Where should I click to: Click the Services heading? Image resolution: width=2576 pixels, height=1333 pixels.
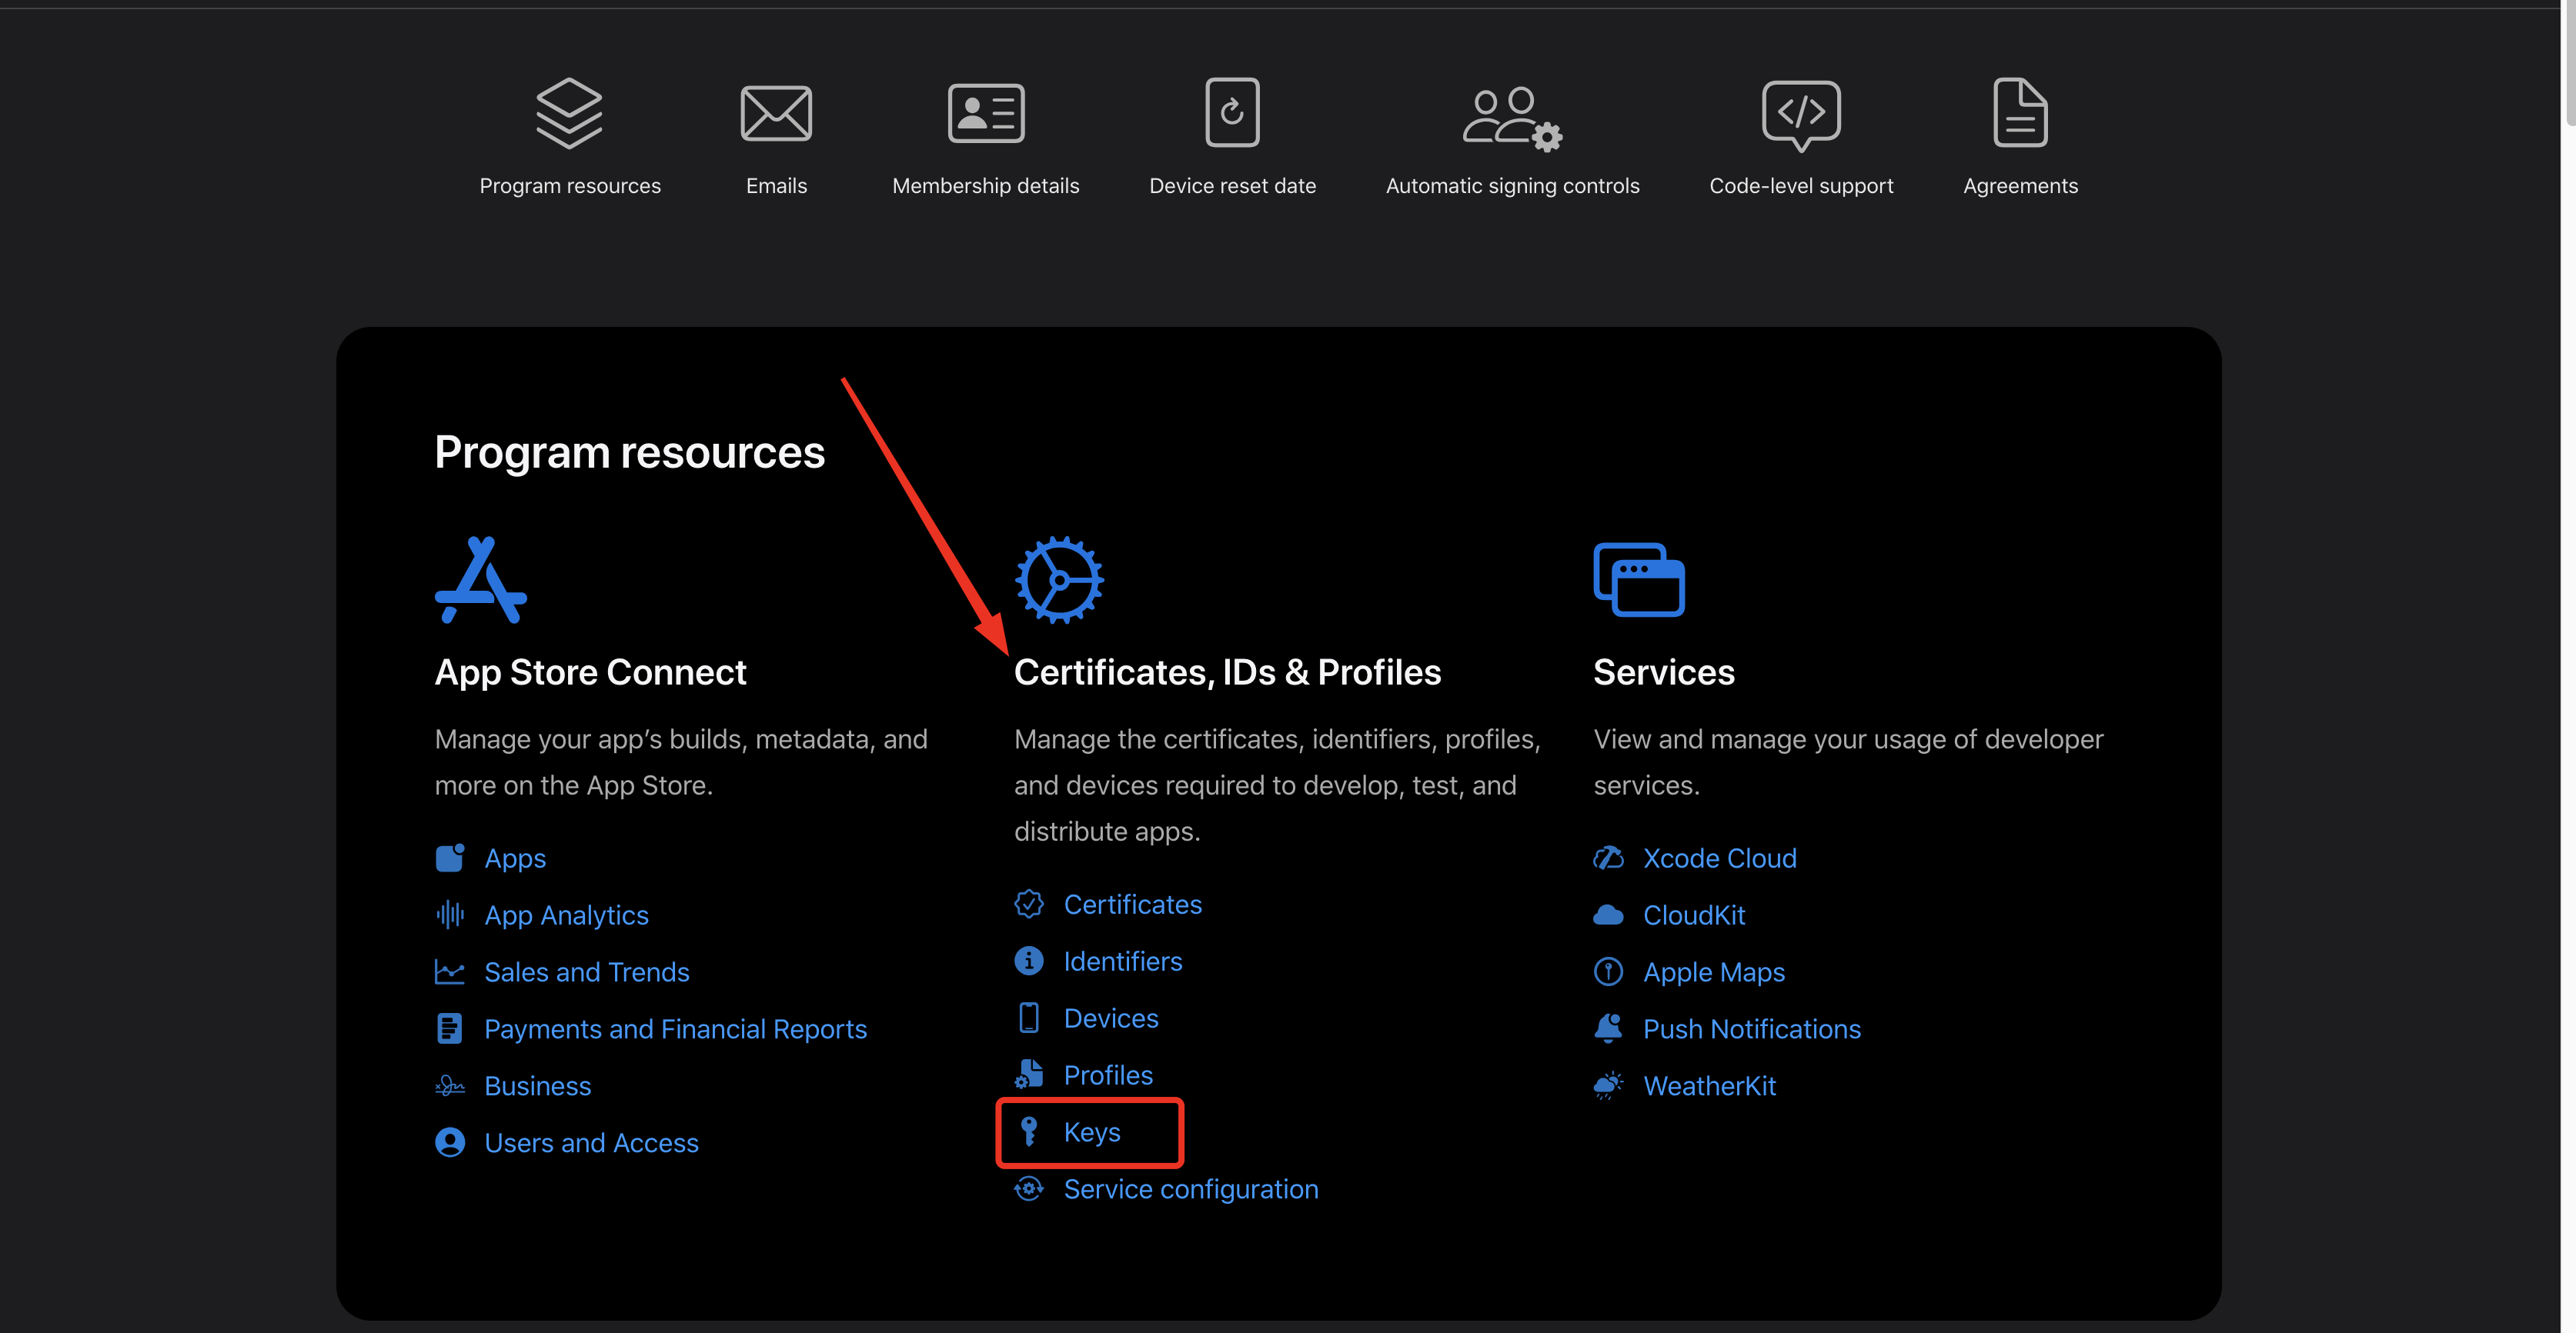[1663, 671]
